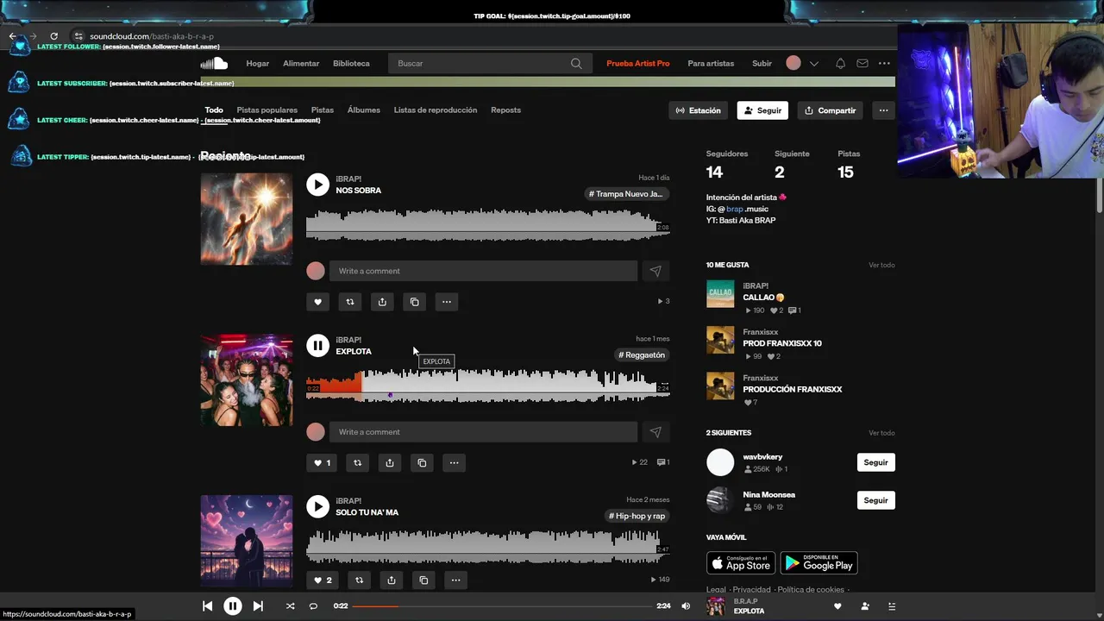
Task: Click comment field under EXPLOTA
Action: click(483, 432)
